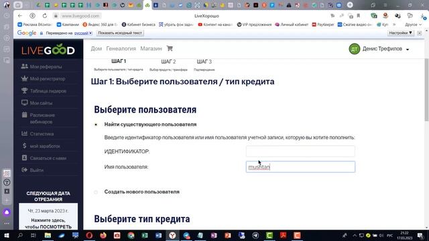
Task: Open the VIP предложения bookmark
Action: tap(254, 25)
